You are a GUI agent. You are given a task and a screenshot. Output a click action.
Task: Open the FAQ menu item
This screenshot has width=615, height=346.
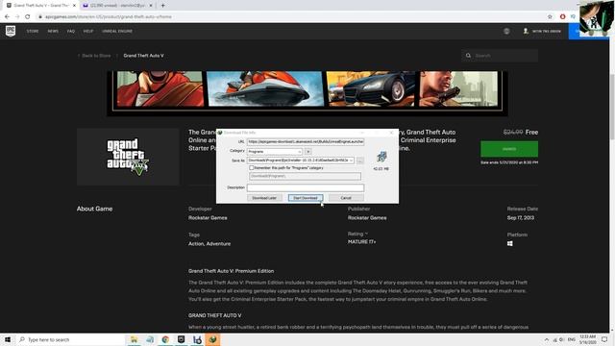pos(70,31)
